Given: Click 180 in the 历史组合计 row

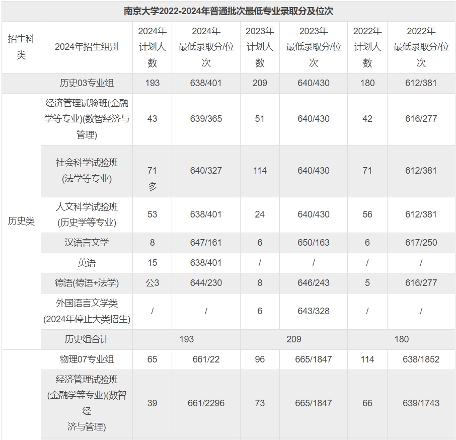Looking at the screenshot, I should (x=401, y=339).
